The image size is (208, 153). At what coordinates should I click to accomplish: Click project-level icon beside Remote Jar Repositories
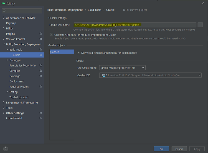(x=41, y=65)
